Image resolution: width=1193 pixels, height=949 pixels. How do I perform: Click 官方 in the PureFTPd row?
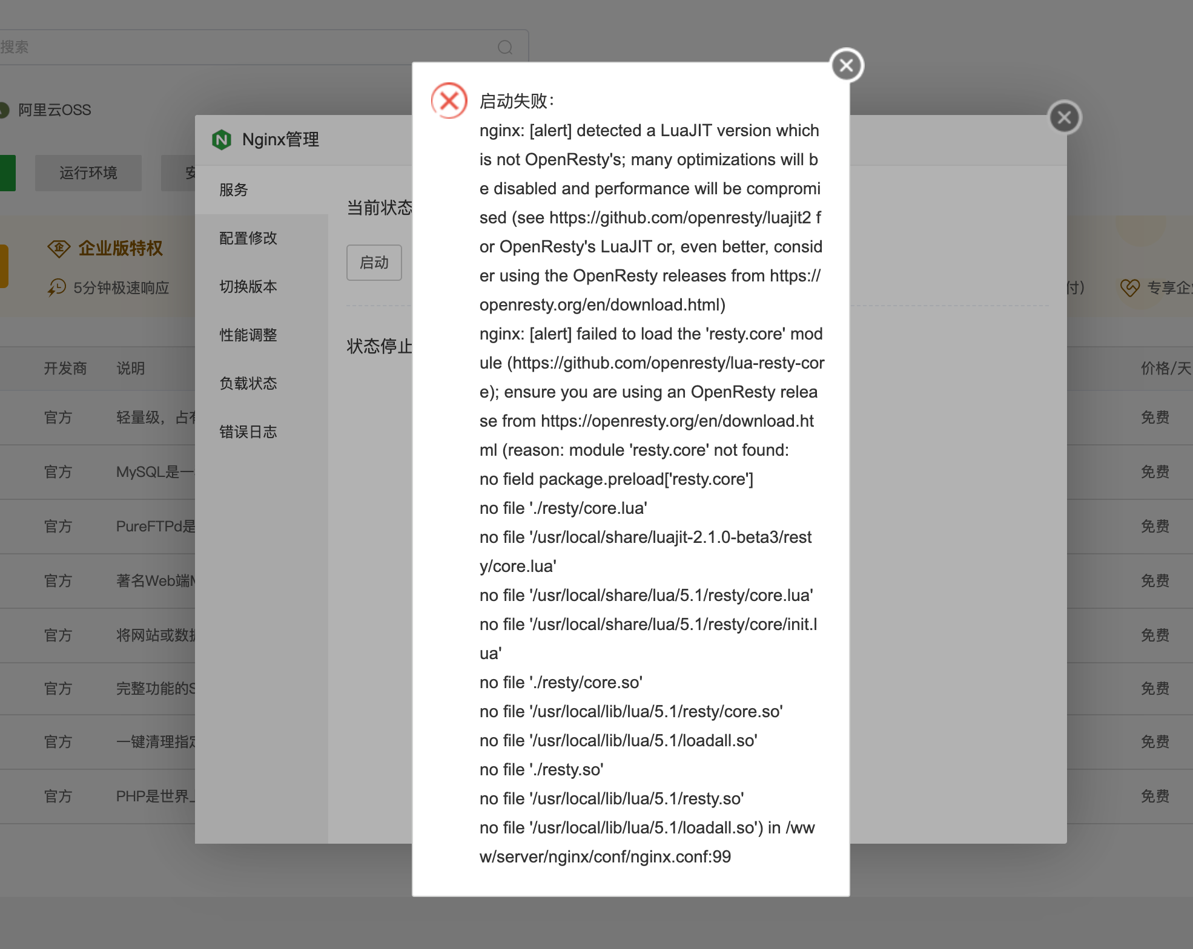pos(58,527)
